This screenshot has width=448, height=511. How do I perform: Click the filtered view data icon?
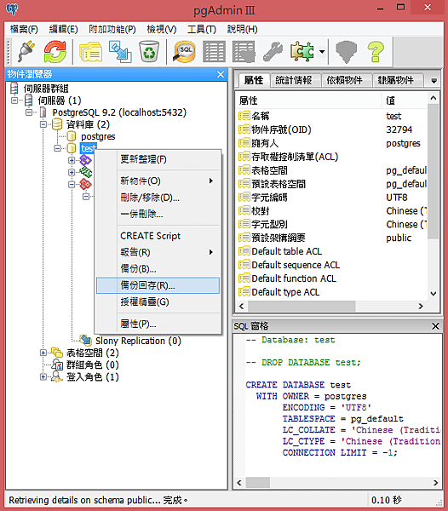tap(244, 51)
